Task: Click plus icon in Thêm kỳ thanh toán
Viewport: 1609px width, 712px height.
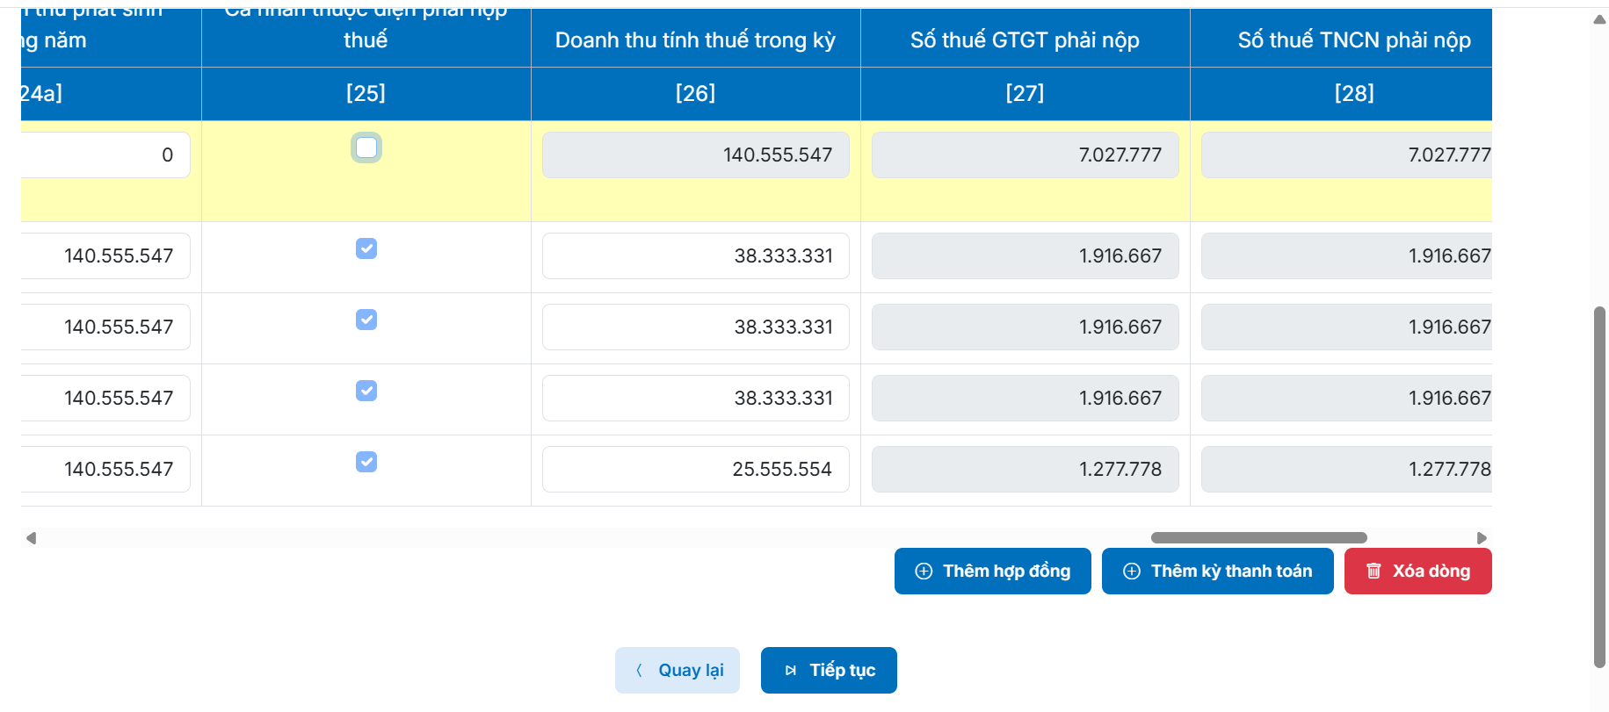Action: [1132, 572]
